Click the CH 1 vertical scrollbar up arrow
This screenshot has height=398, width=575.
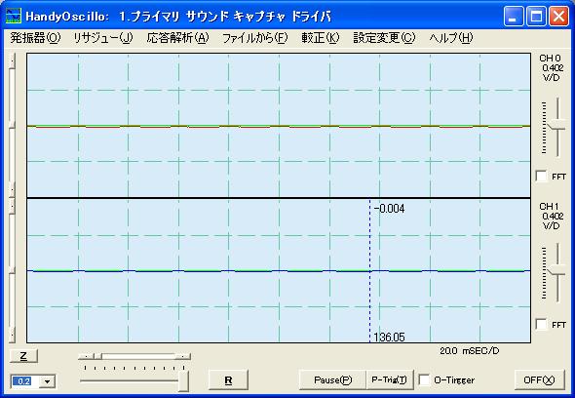pos(13,207)
